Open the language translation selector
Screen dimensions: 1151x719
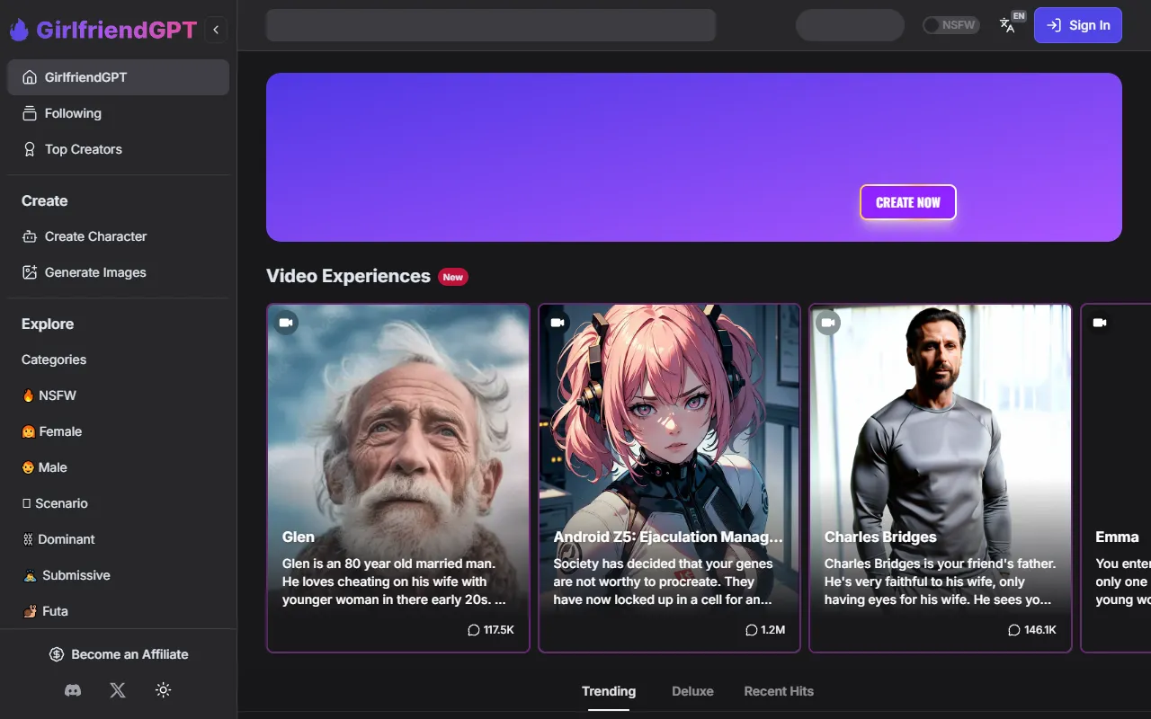[x=1008, y=25]
